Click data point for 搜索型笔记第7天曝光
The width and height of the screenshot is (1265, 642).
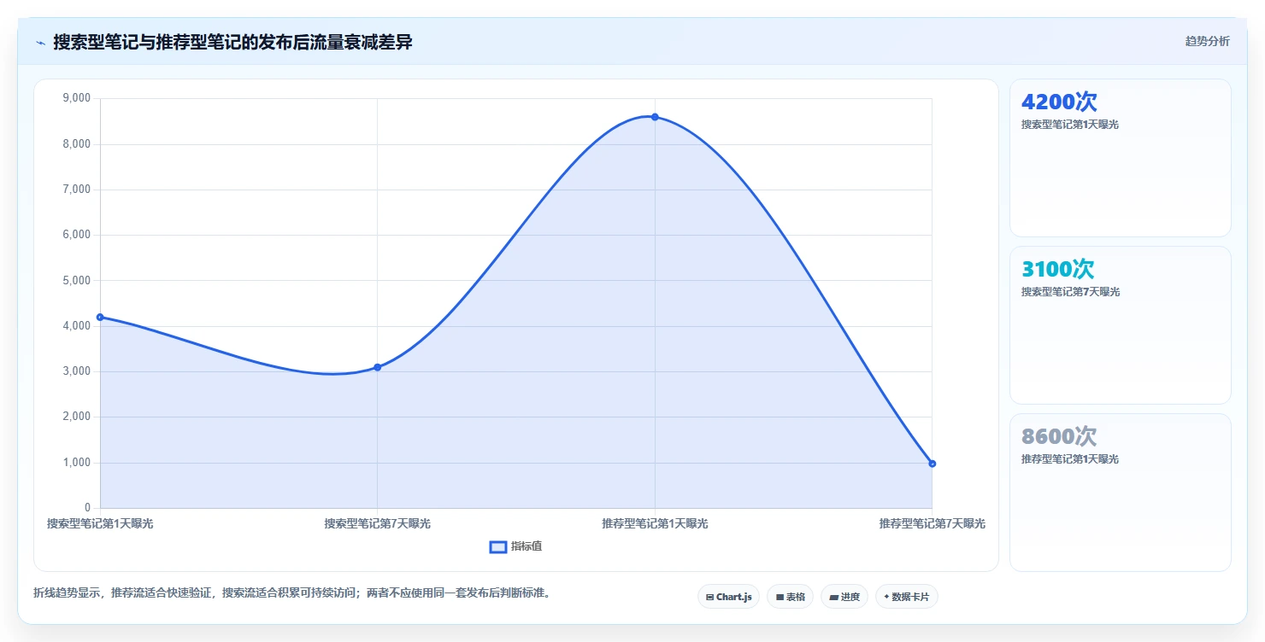377,367
